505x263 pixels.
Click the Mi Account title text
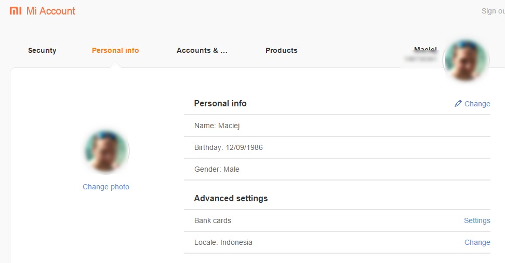point(51,11)
